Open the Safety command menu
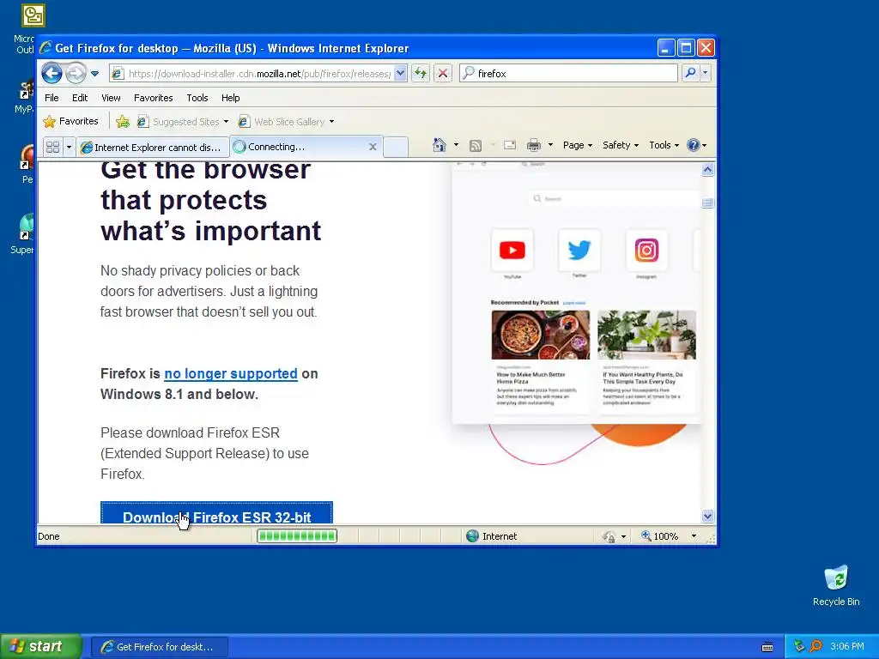The height and width of the screenshot is (659, 879). 621,145
